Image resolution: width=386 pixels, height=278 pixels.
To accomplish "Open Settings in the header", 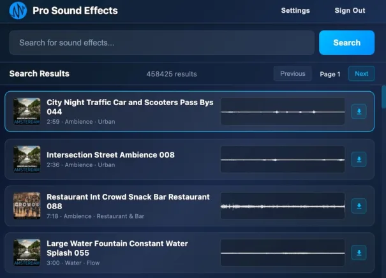I will point(295,11).
